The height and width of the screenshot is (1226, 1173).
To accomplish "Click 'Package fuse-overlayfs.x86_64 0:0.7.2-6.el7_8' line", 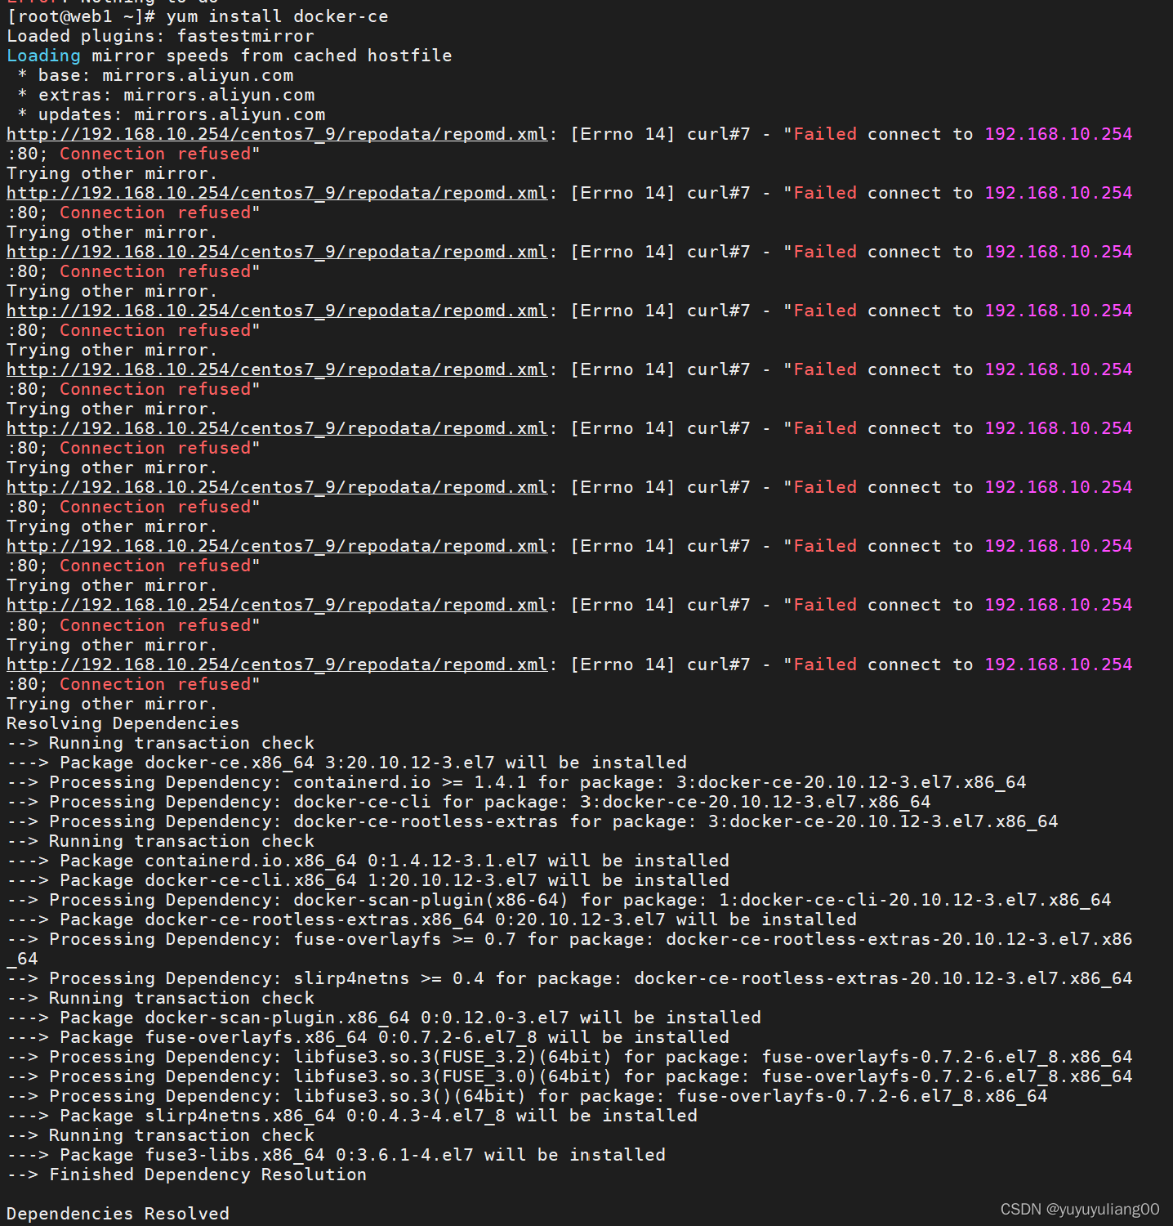I will (368, 1037).
